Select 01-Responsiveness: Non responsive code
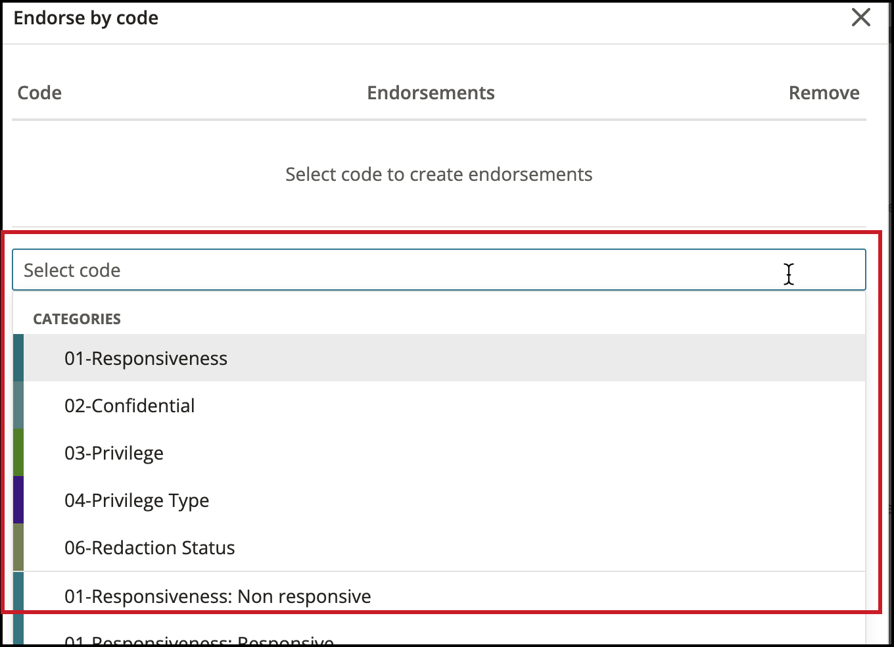 438,596
